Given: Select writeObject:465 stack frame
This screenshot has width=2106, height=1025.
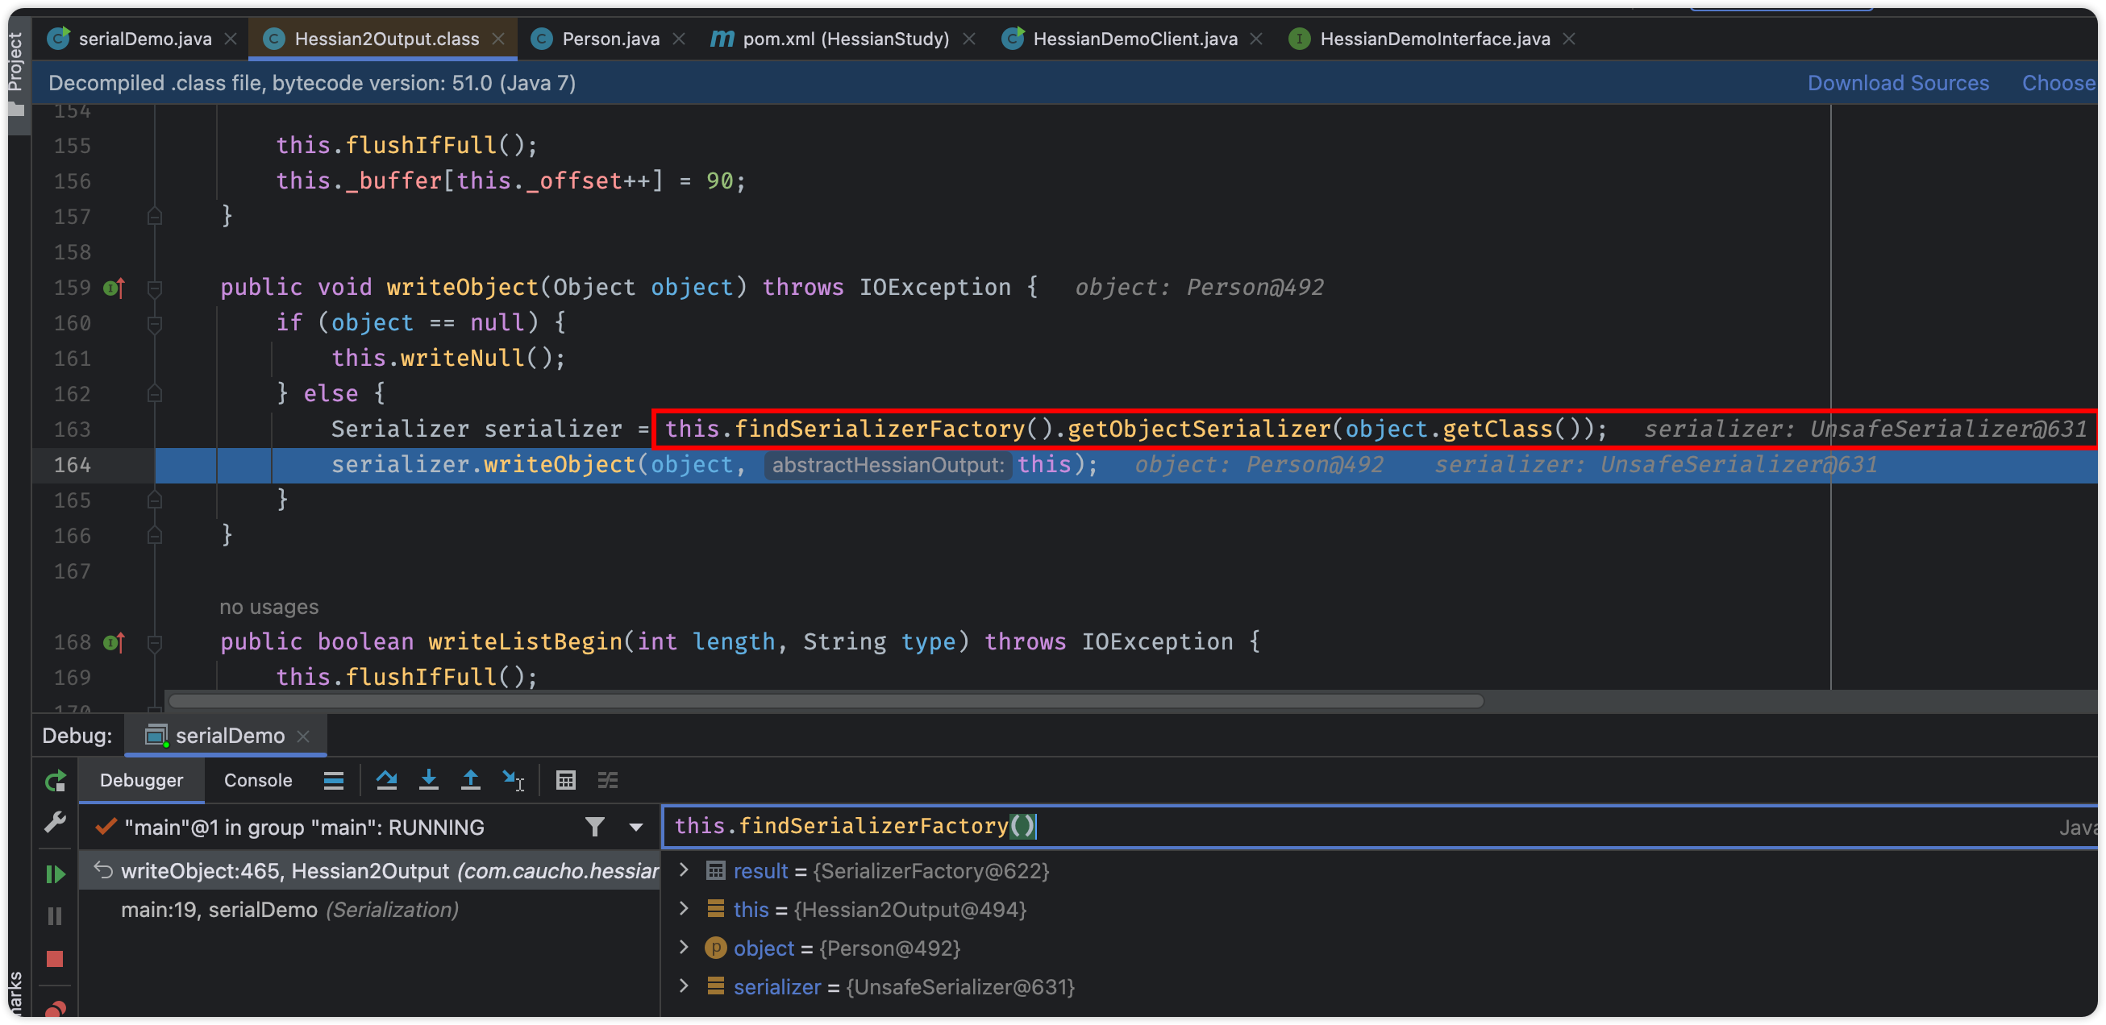Looking at the screenshot, I should pyautogui.click(x=369, y=870).
